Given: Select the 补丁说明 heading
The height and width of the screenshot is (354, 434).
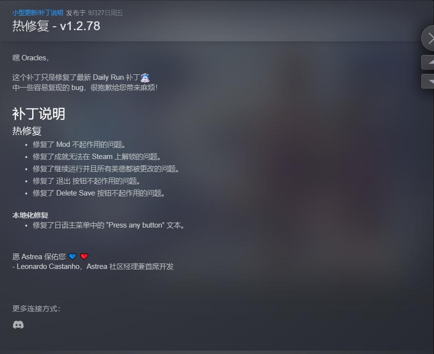Looking at the screenshot, I should pyautogui.click(x=38, y=114).
